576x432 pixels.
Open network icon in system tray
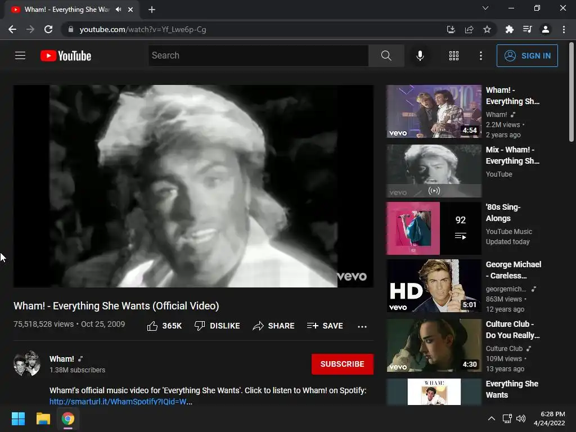[x=507, y=418]
